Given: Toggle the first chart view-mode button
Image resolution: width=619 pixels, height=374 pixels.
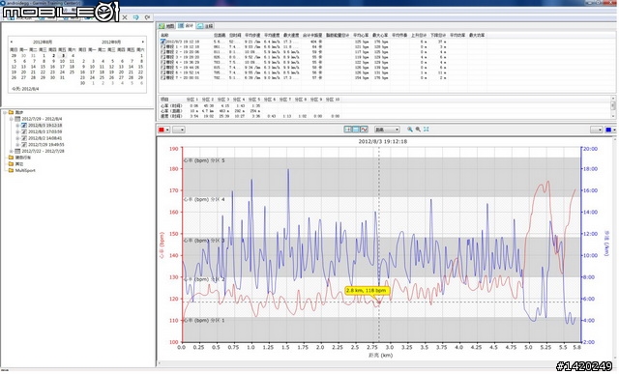Looking at the screenshot, I should coord(348,129).
